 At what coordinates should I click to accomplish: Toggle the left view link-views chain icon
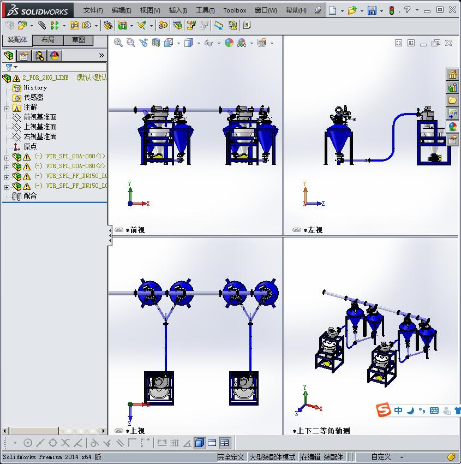[x=297, y=230]
